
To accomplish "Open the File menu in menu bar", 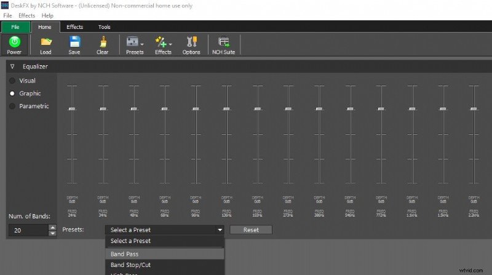I will pyautogui.click(x=7, y=15).
